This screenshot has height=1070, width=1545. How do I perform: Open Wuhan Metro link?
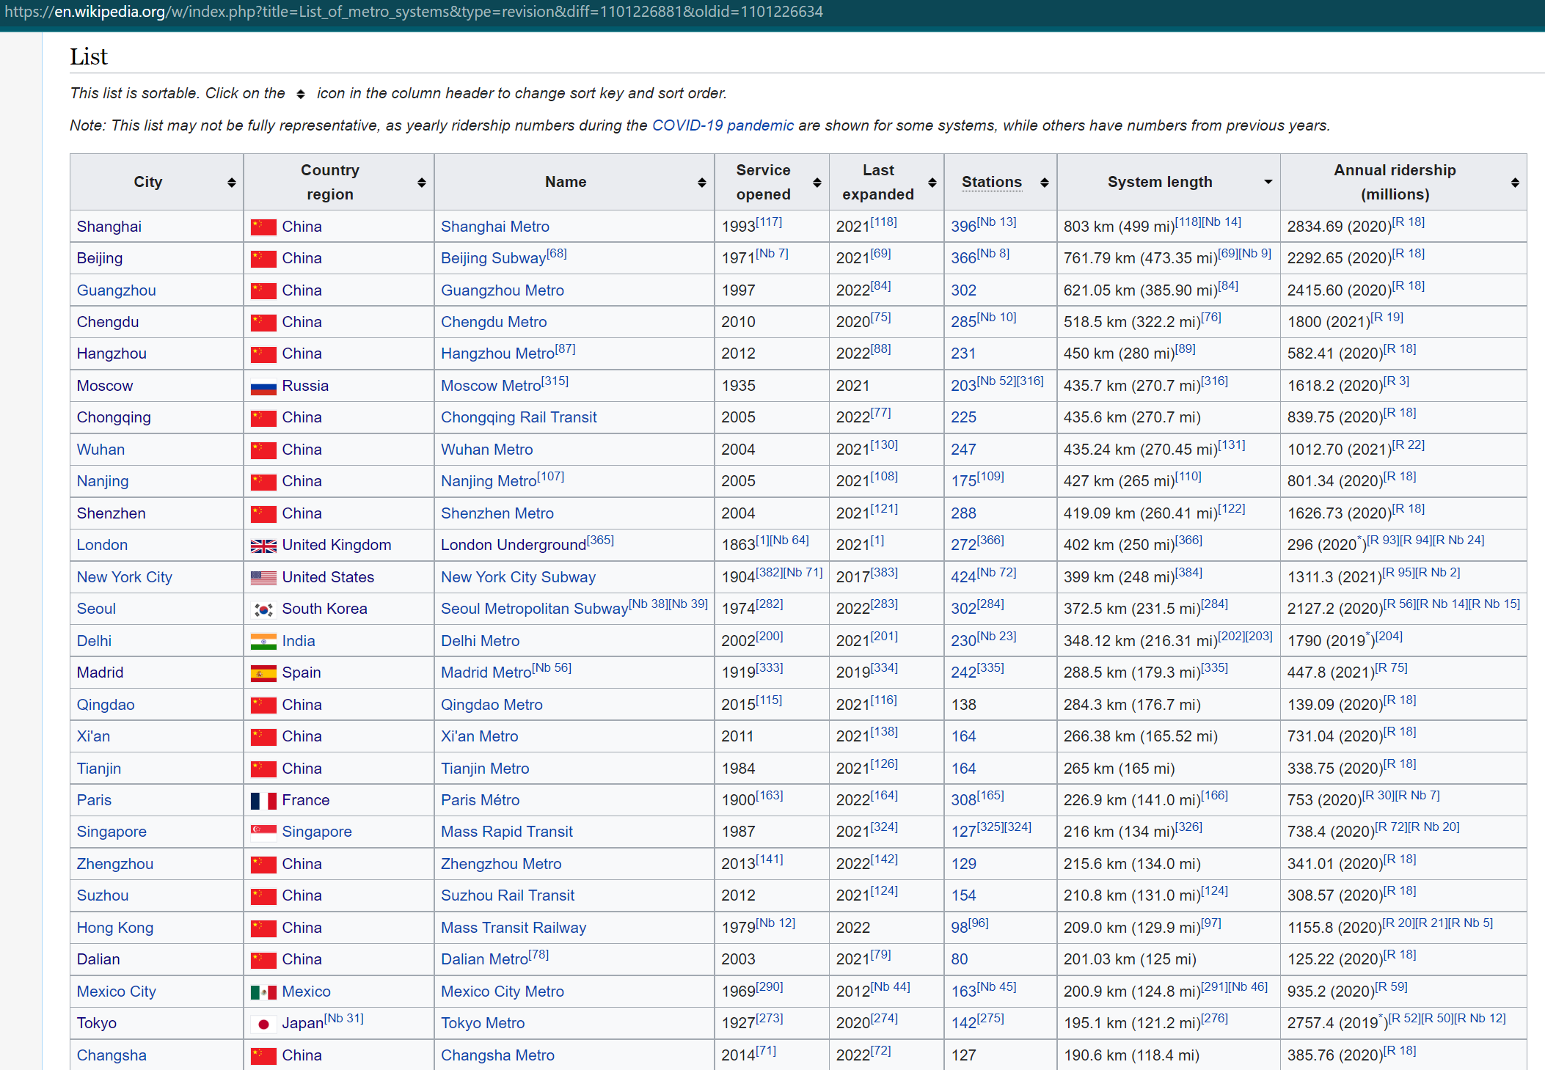coord(487,450)
